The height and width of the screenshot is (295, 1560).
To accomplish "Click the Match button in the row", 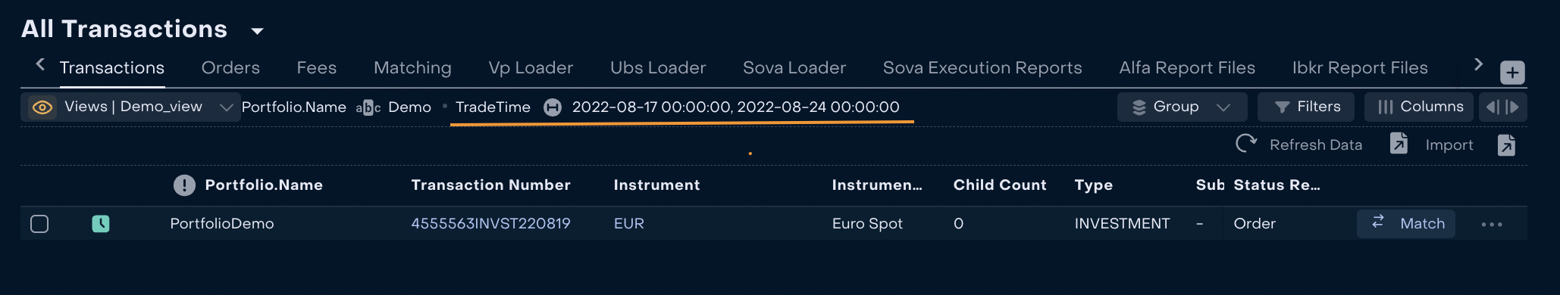I will point(1405,224).
